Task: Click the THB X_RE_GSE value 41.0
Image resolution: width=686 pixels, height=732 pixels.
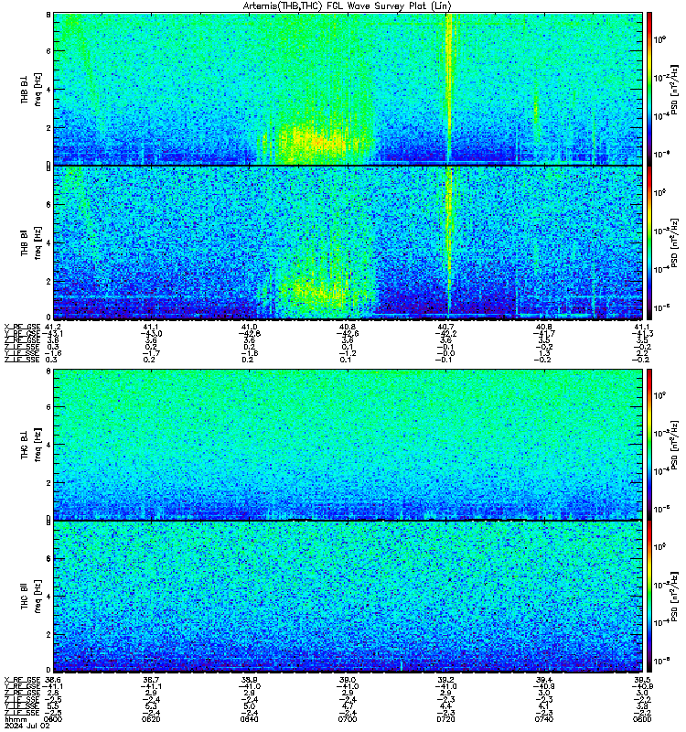Action: (x=249, y=328)
